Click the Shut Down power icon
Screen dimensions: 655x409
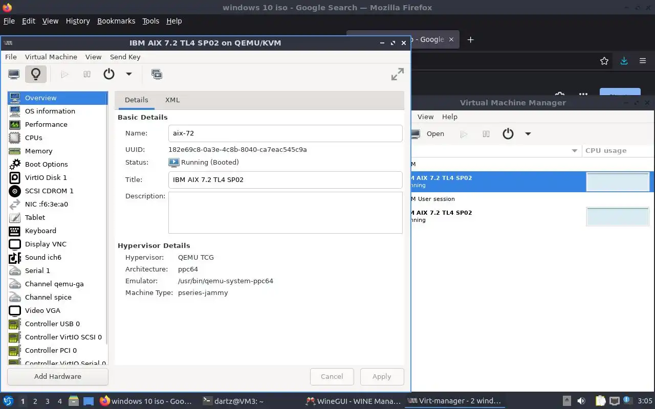click(x=109, y=74)
